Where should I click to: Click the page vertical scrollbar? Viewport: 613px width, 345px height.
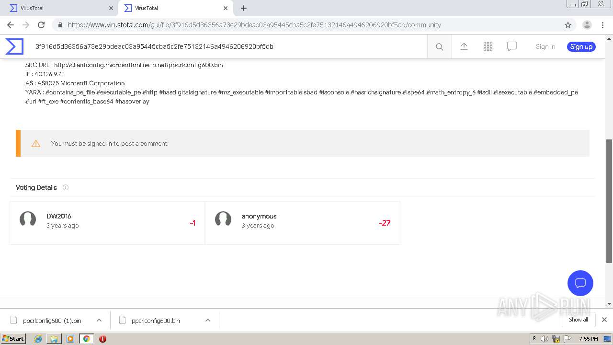click(609, 201)
